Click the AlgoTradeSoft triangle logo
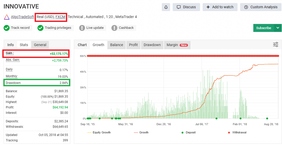Viewport: 282px width, 145px height. (7, 17)
